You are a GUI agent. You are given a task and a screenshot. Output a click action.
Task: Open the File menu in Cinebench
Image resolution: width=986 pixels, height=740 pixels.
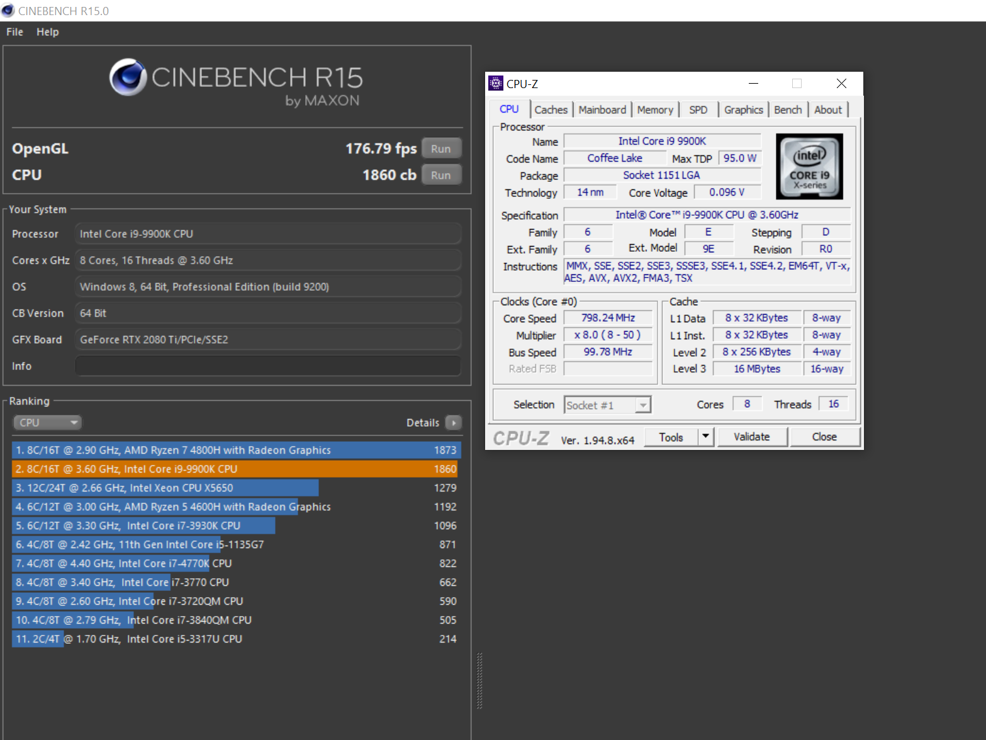click(14, 32)
